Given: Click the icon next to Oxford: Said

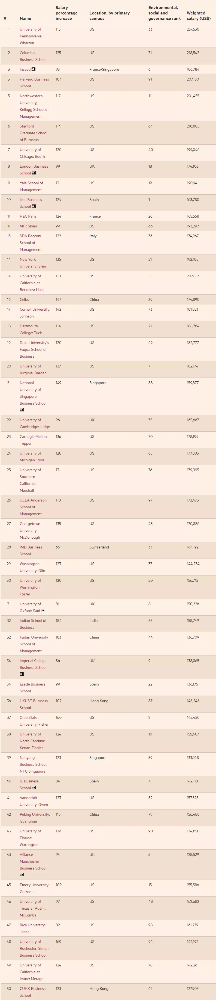Looking at the screenshot, I should pyautogui.click(x=43, y=611).
